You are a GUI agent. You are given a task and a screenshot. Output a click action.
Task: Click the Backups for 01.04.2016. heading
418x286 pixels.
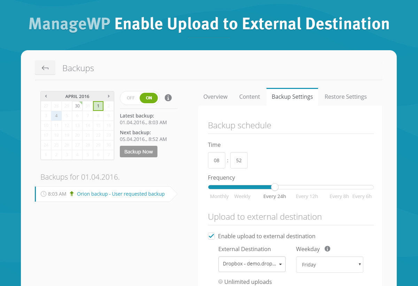80,177
